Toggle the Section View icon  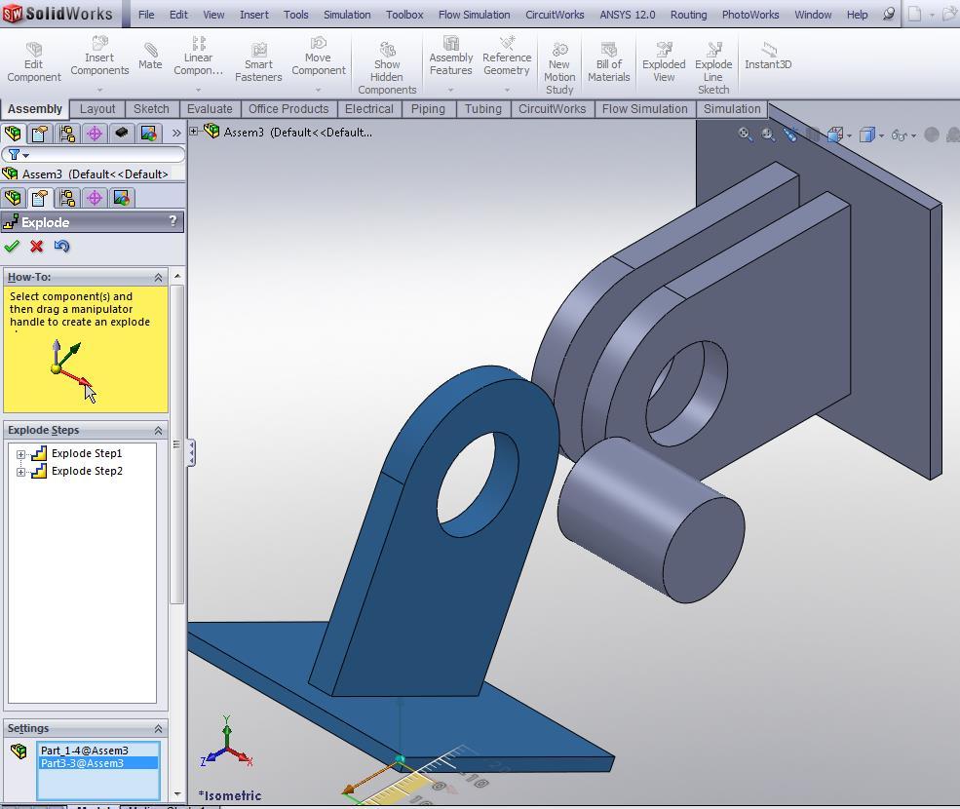[813, 135]
